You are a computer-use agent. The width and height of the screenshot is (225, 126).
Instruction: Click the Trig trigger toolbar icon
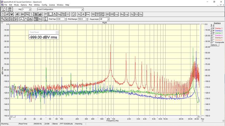click(59, 14)
